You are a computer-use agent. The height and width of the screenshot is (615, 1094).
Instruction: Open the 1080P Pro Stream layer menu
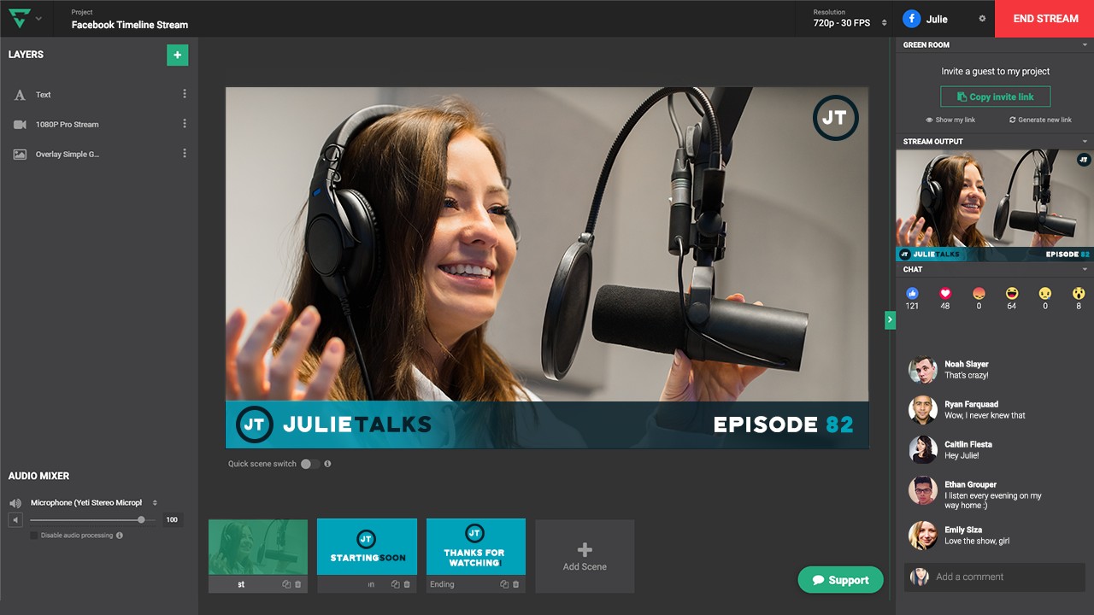tap(185, 123)
